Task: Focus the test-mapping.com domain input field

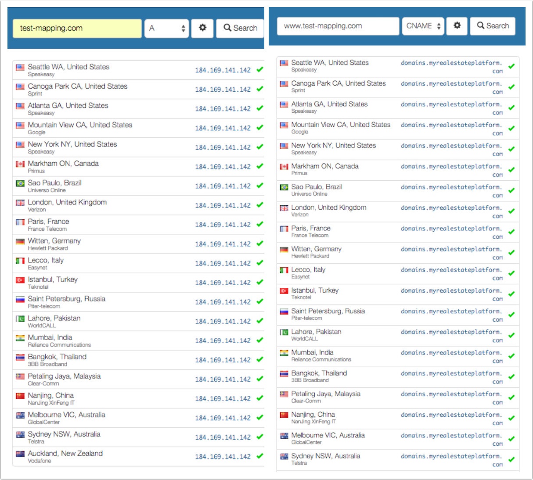Action: (77, 28)
